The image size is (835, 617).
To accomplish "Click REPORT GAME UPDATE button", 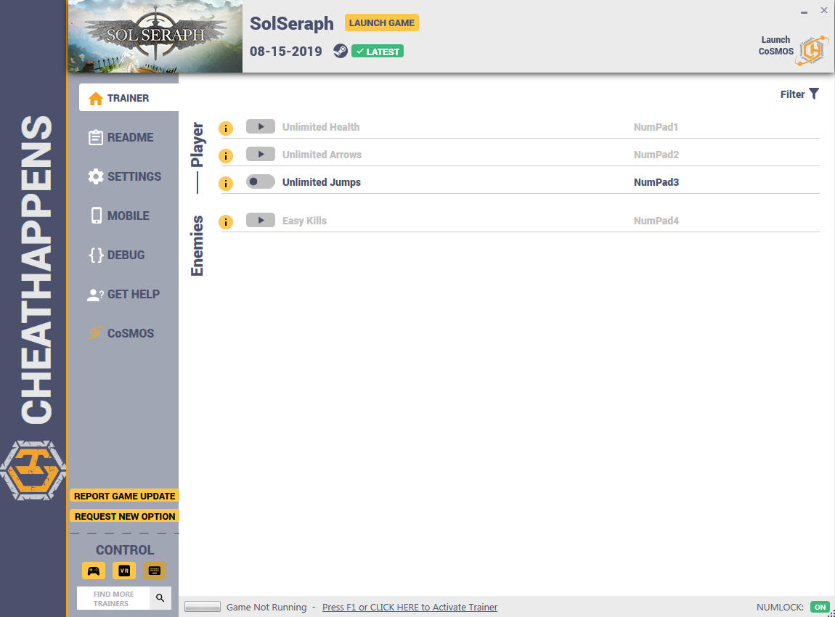I will 125,496.
